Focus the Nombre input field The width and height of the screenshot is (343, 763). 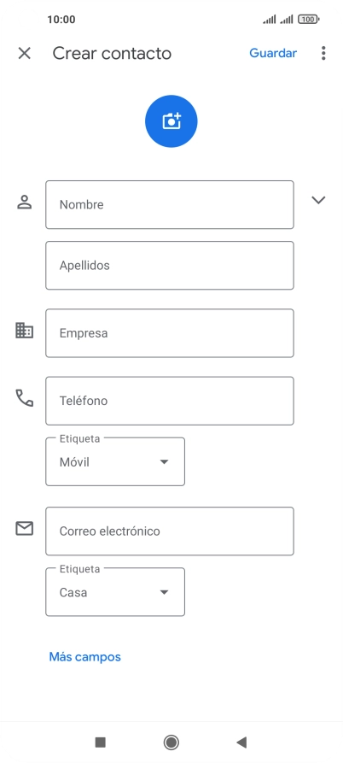[x=170, y=205]
